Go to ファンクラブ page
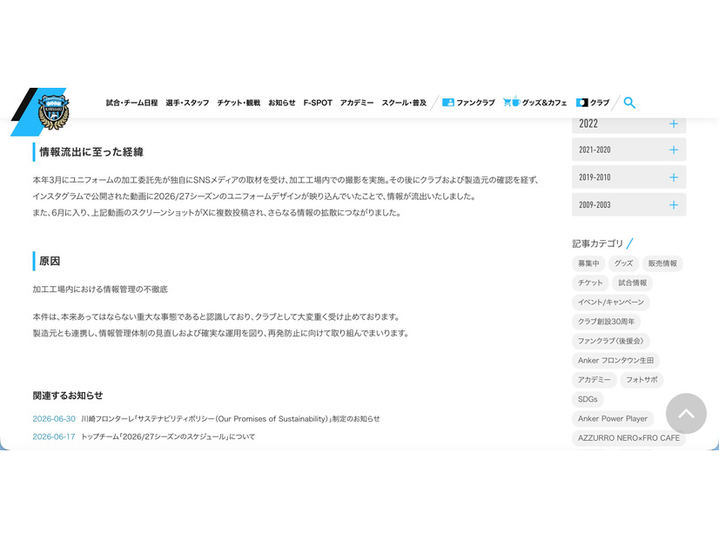 475,103
